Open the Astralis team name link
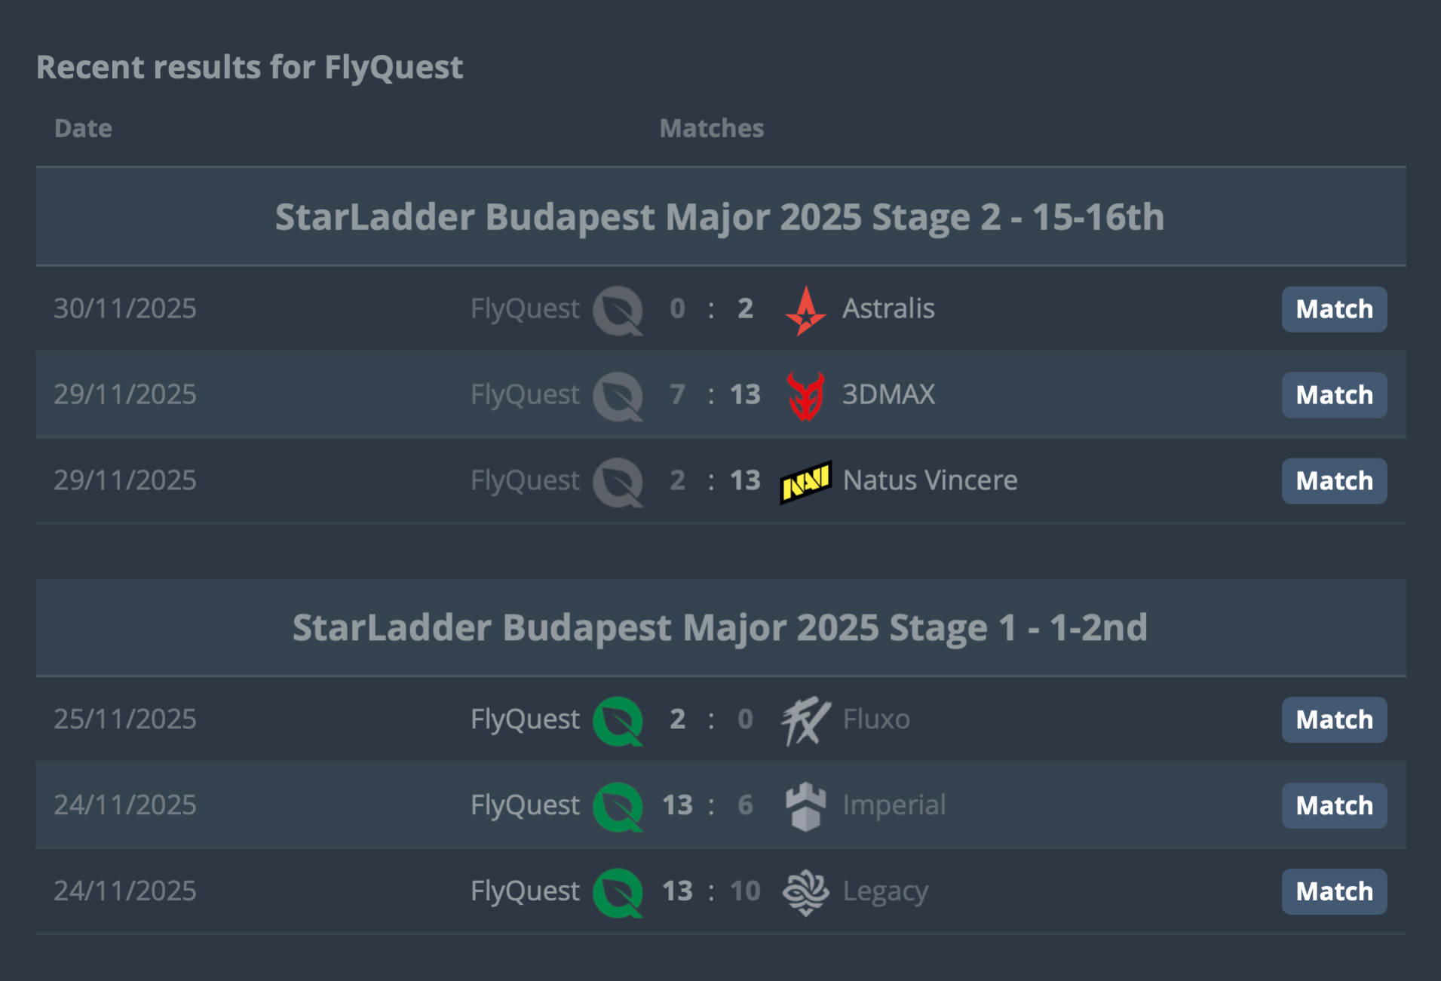The image size is (1441, 981). point(888,308)
